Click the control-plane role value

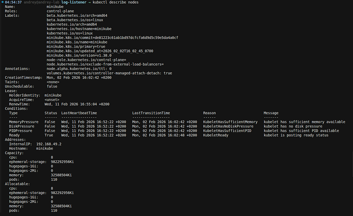coord(60,11)
